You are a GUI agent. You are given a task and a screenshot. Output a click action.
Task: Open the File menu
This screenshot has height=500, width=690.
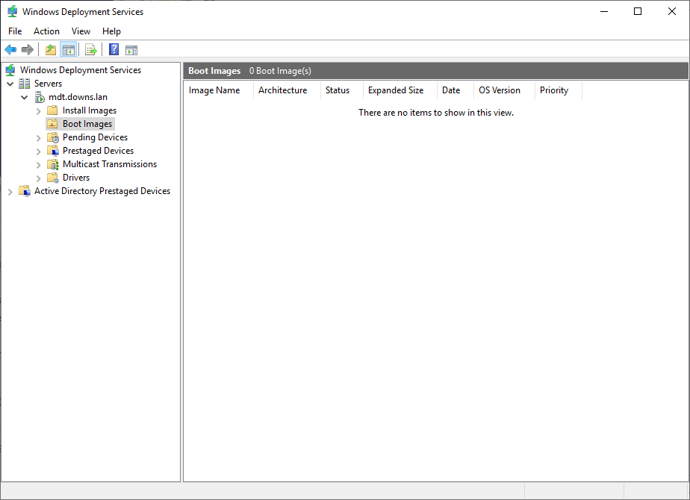pyautogui.click(x=15, y=31)
